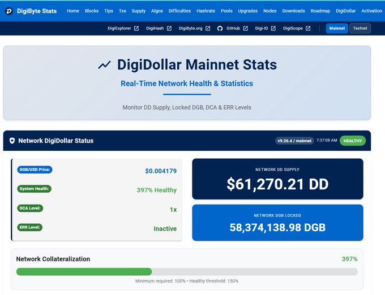The image size is (385, 295).
Task: Click the $61,270.21 DD supply figure
Action: [277, 184]
